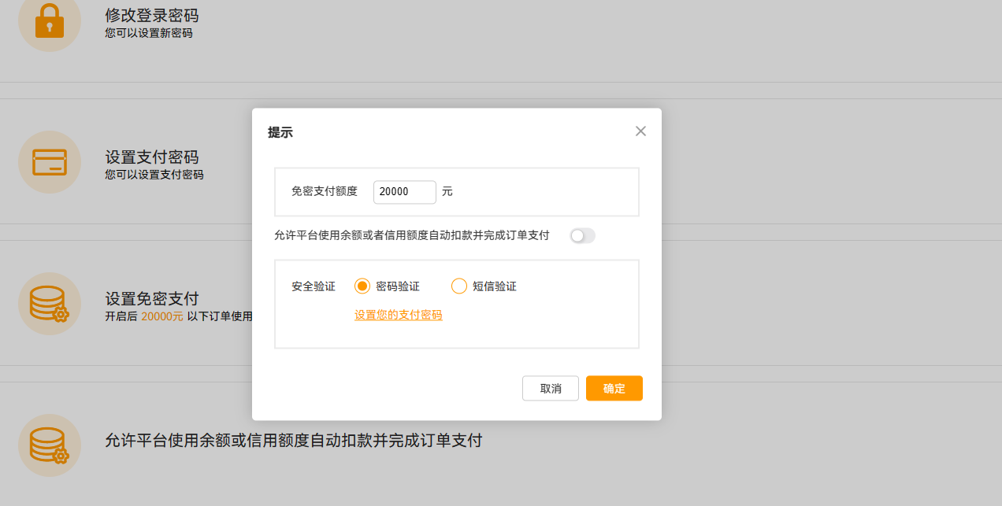Click the 免密支付额度 amount input field
This screenshot has height=506, width=1002.
(404, 192)
